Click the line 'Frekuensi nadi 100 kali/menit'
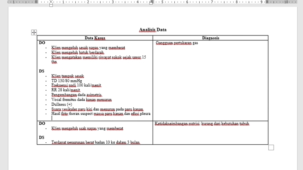The image size is (303, 170). [x=76, y=85]
